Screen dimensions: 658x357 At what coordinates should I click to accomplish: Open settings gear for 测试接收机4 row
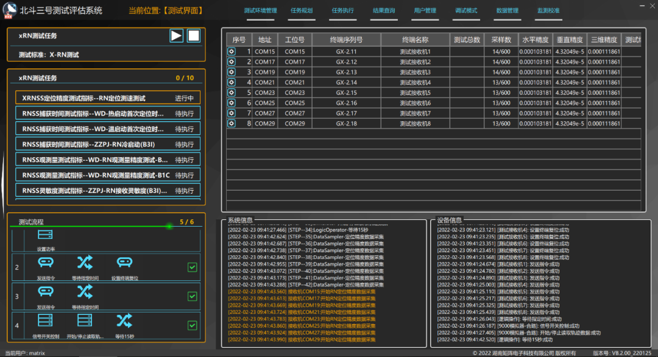[x=232, y=82]
